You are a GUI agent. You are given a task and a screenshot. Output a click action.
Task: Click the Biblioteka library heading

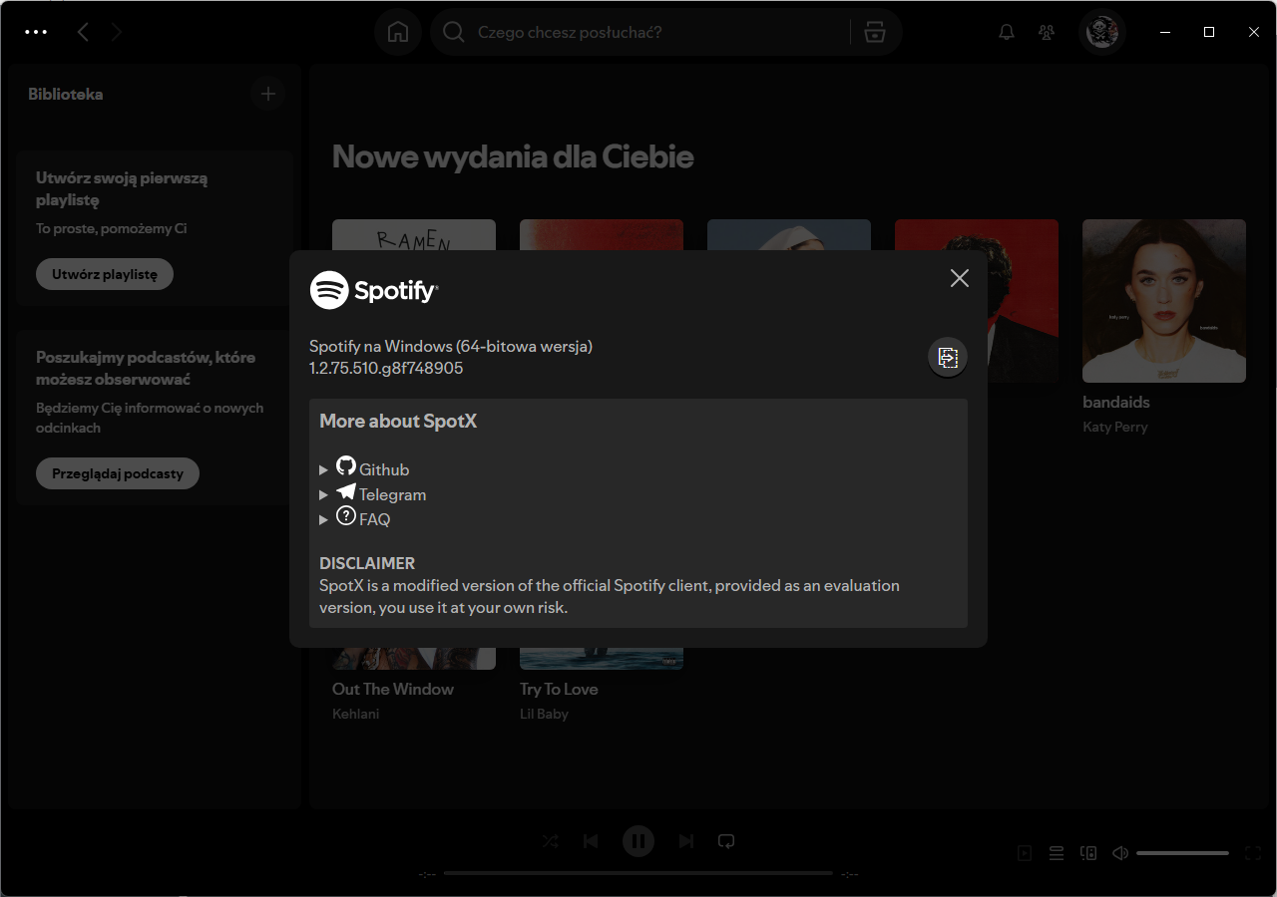pos(66,95)
